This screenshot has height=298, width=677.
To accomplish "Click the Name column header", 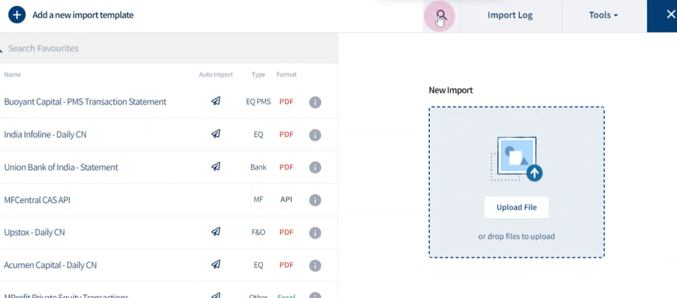I will [x=13, y=75].
